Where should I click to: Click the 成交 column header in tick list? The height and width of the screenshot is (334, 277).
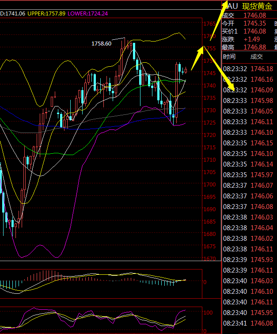256,57
